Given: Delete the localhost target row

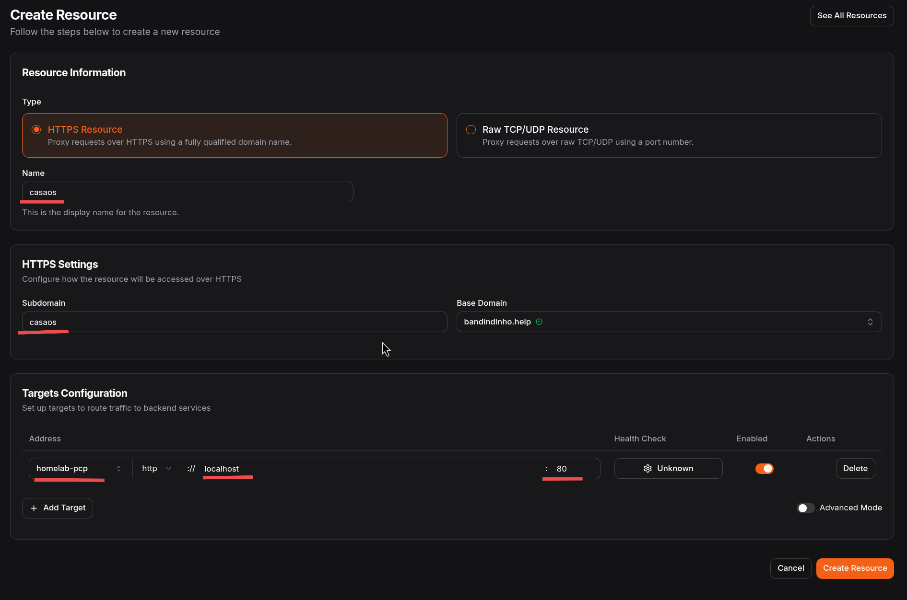Looking at the screenshot, I should click(x=855, y=468).
